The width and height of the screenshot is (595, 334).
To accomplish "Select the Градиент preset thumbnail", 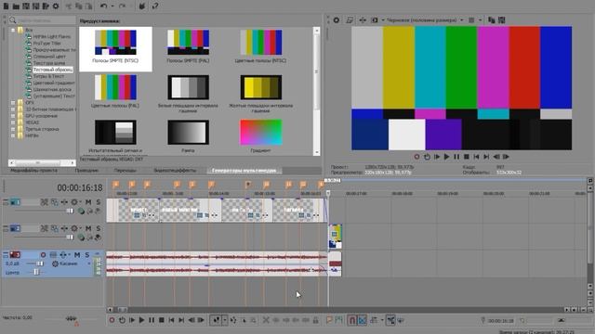I will (x=260, y=133).
